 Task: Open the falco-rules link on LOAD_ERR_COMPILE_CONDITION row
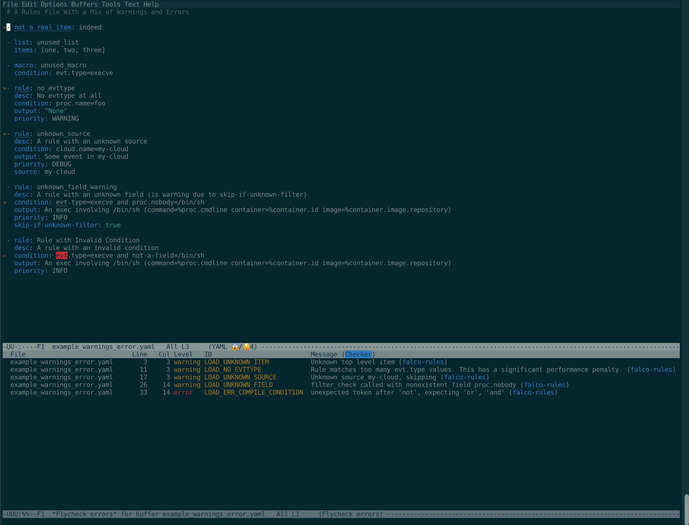533,392
